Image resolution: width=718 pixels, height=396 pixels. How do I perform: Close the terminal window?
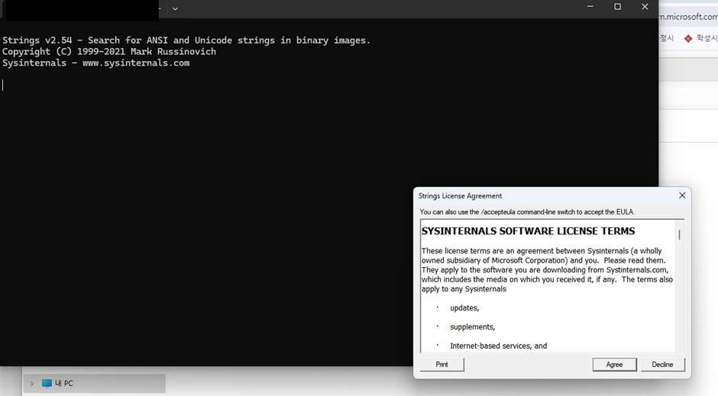(x=645, y=7)
